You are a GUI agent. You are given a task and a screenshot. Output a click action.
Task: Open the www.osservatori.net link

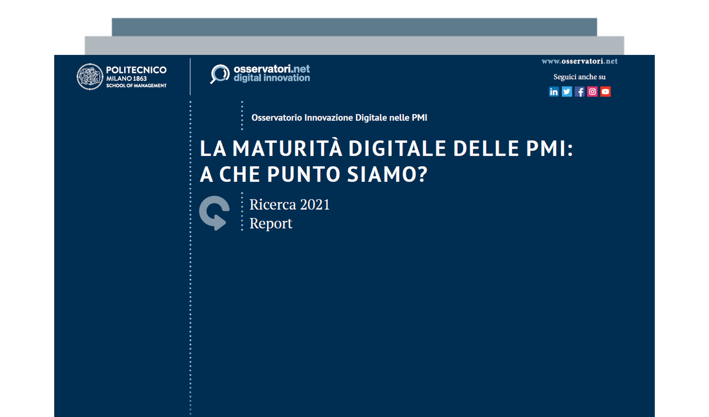point(579,61)
